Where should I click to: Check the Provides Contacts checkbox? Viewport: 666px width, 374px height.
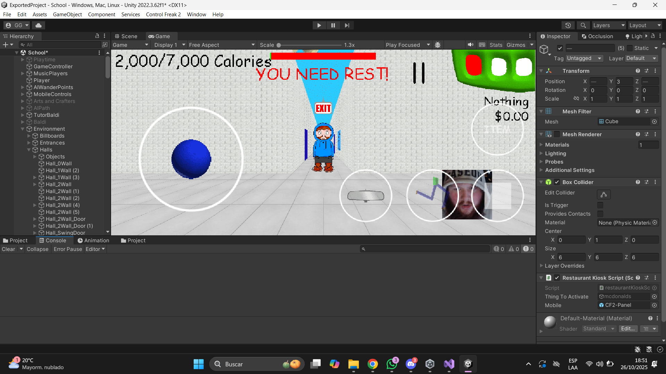[600, 214]
